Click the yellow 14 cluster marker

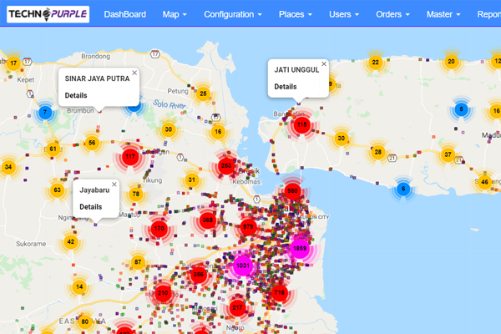coord(79,287)
